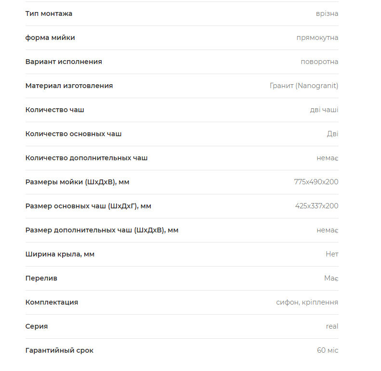Click the 'Количество чаш' label
381x371 pixels.
(x=55, y=110)
